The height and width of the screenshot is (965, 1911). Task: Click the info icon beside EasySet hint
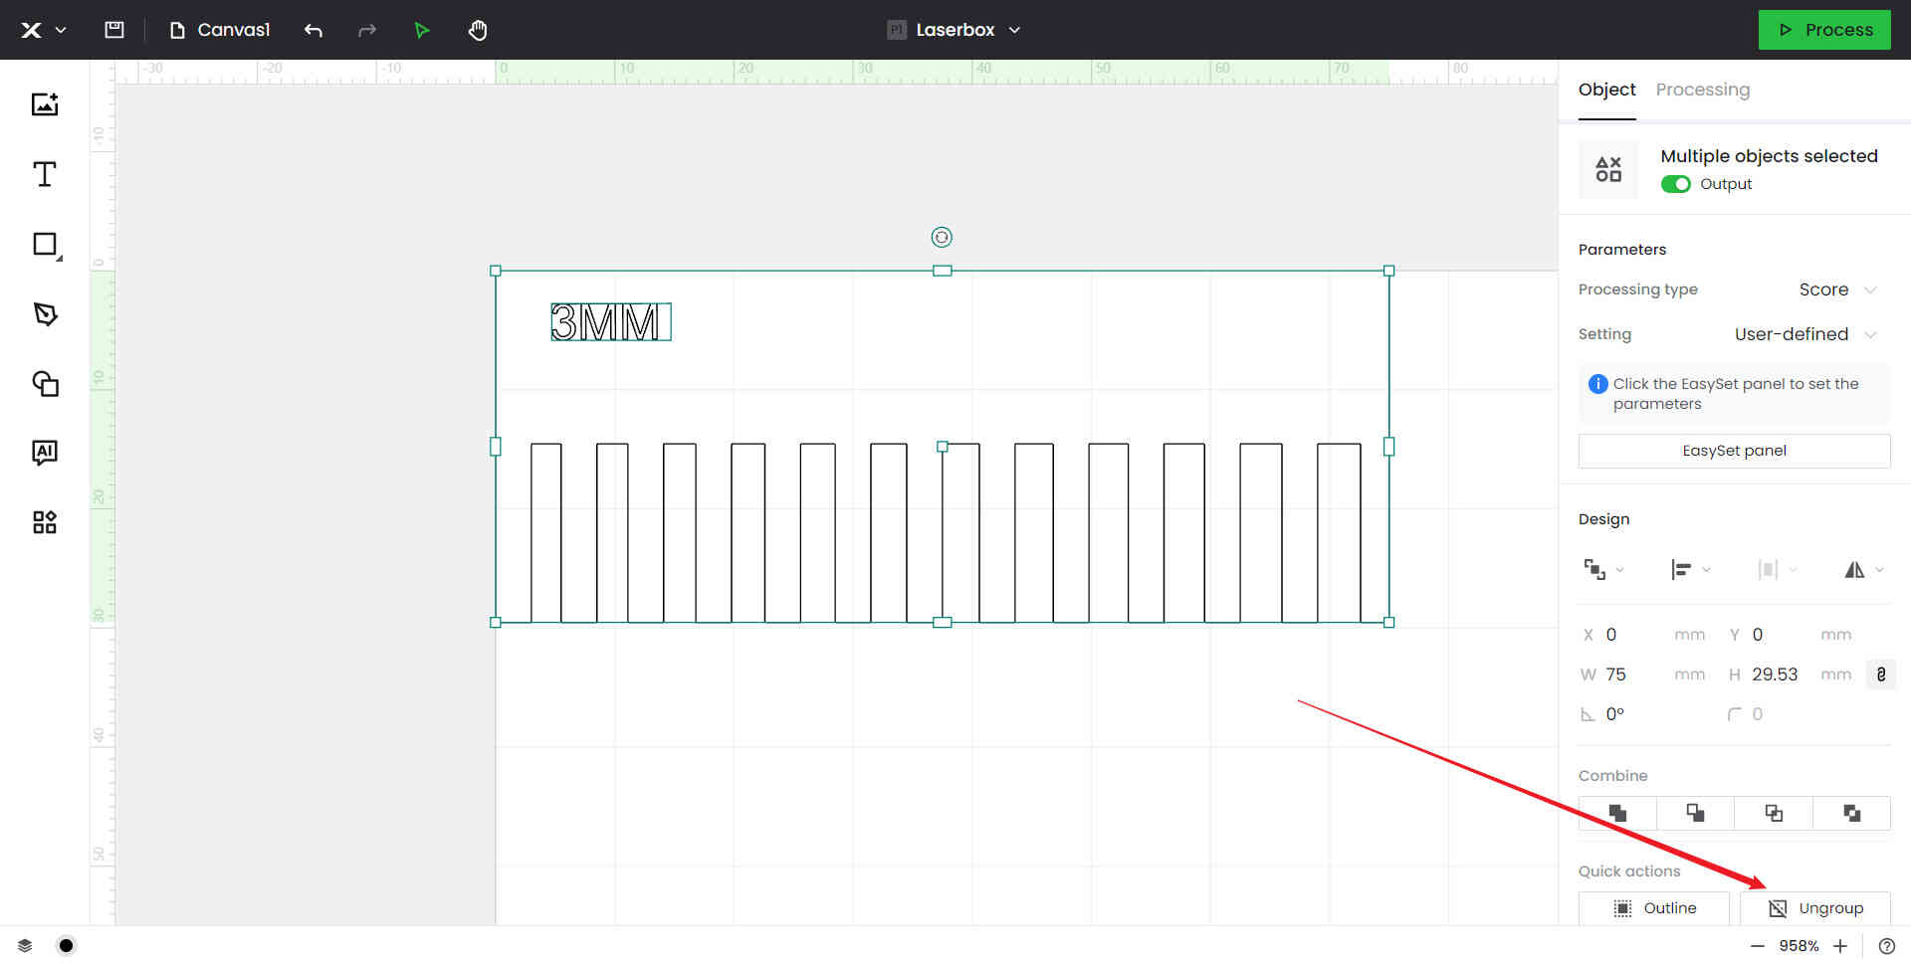(1597, 384)
